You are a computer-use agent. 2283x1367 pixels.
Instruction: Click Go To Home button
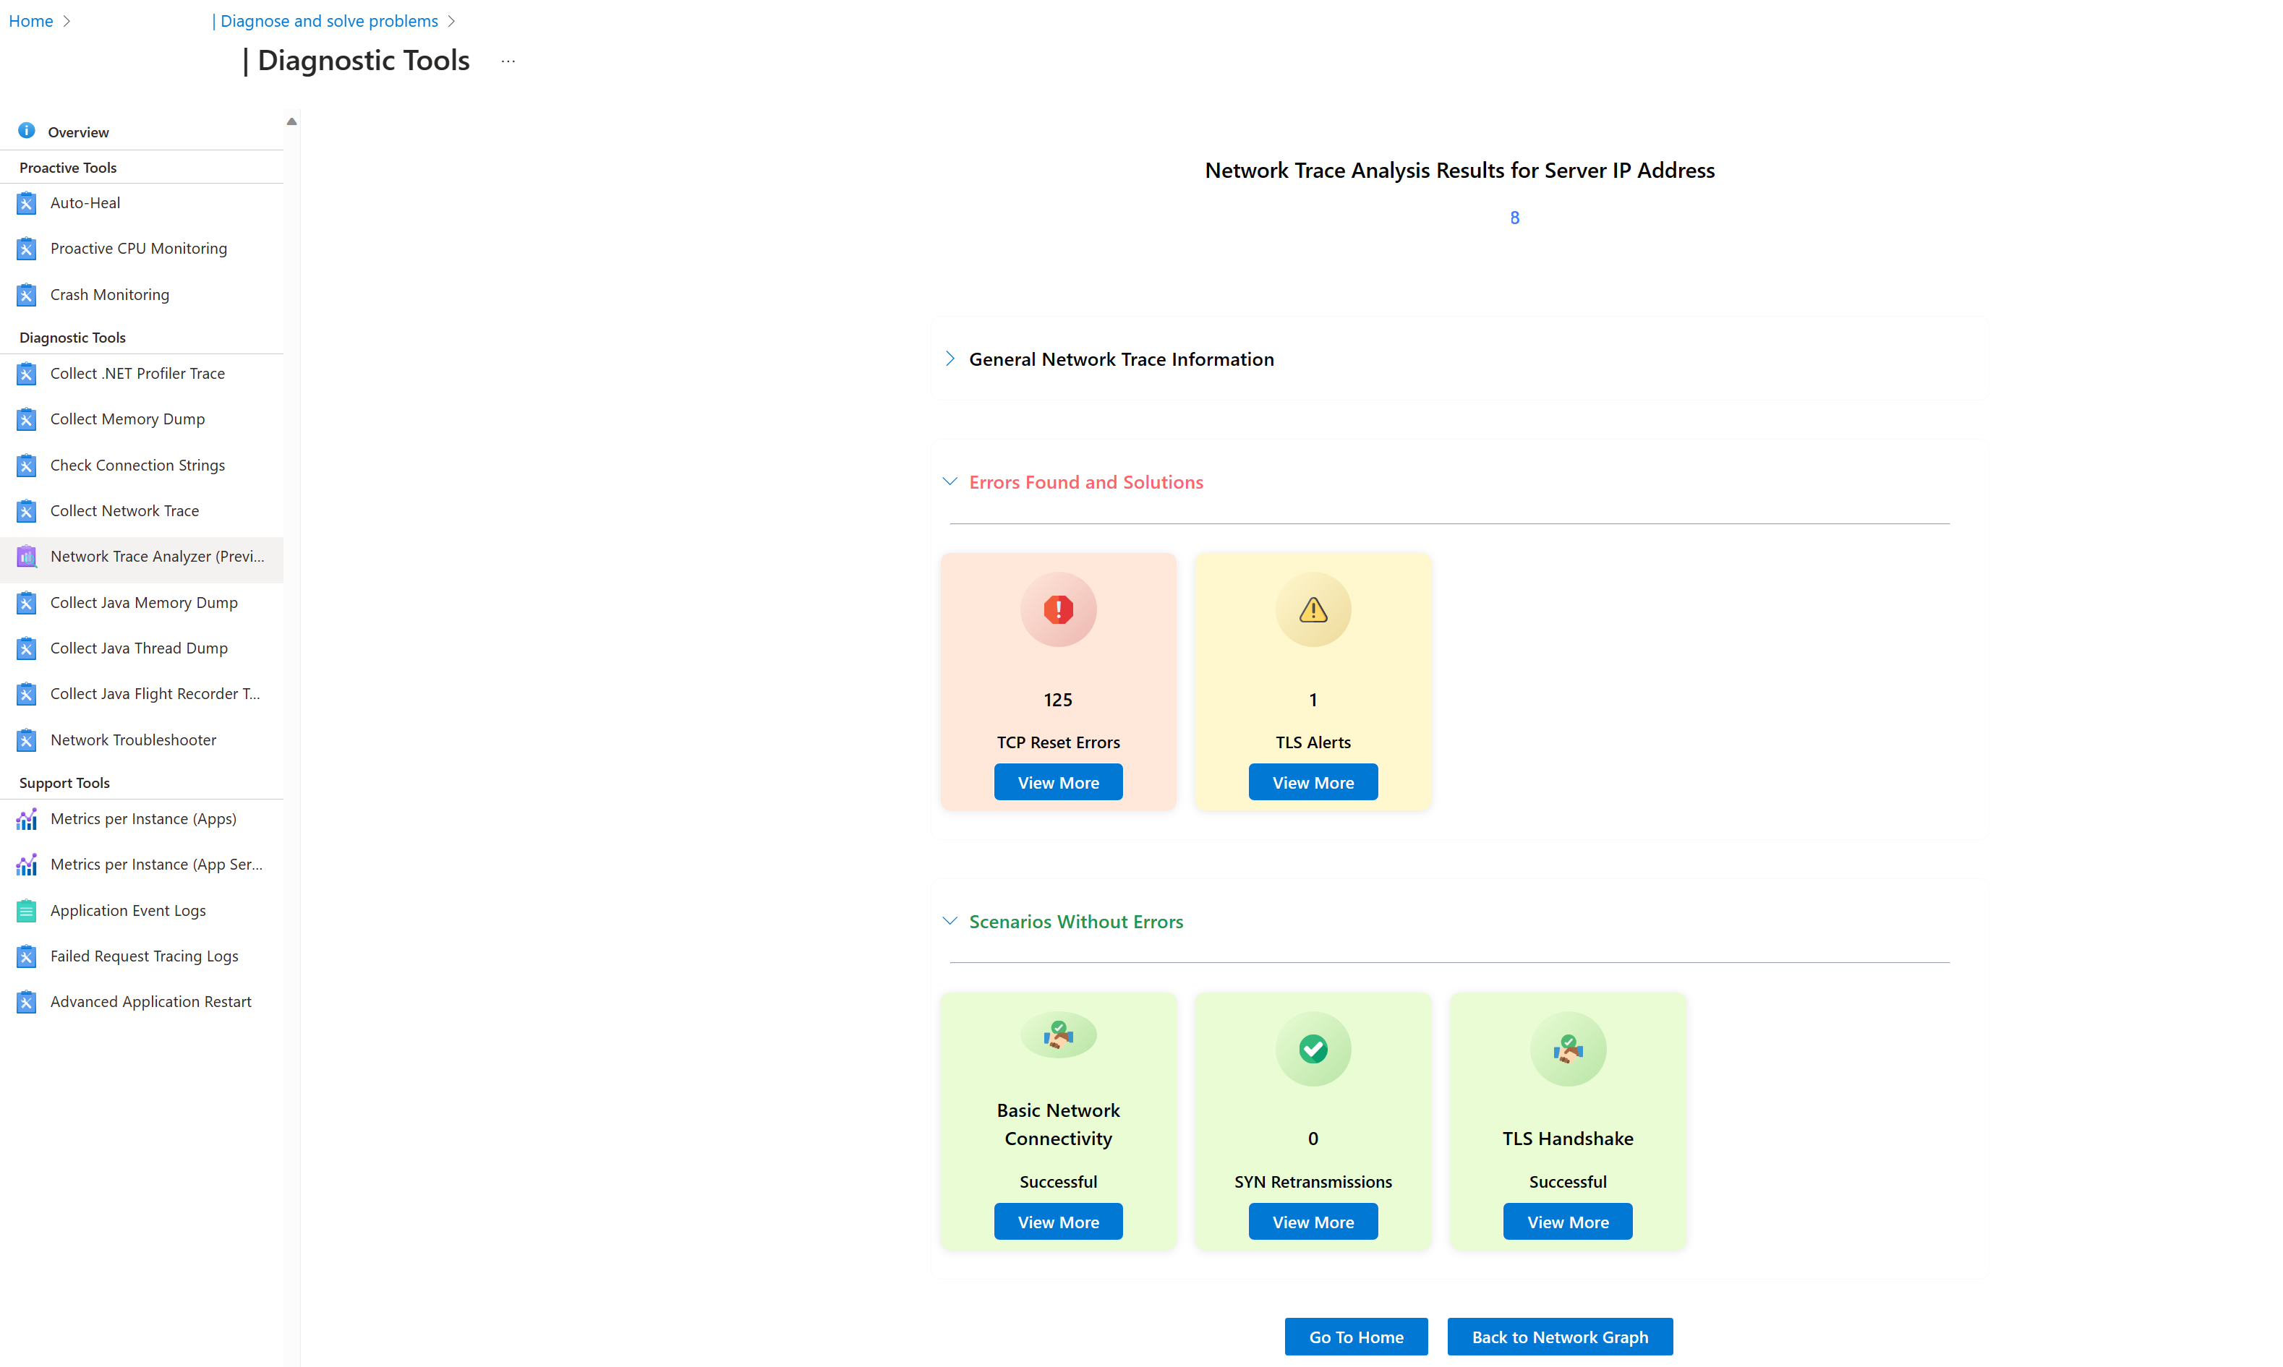click(1355, 1337)
